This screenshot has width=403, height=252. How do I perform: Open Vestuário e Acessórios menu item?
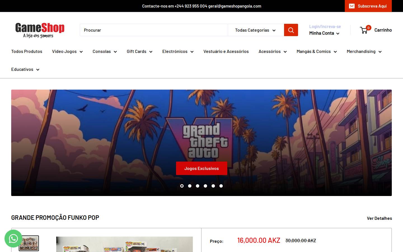tap(226, 51)
